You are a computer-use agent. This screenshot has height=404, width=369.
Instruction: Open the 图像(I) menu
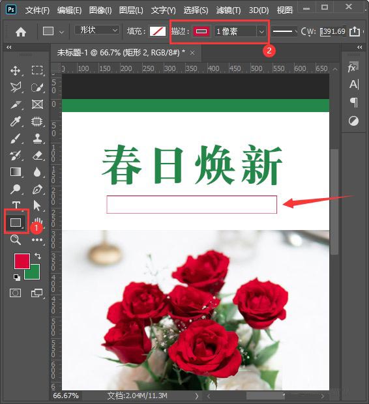click(x=100, y=10)
